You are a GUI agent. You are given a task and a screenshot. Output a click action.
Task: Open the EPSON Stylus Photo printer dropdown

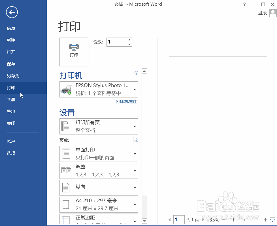[x=99, y=89]
